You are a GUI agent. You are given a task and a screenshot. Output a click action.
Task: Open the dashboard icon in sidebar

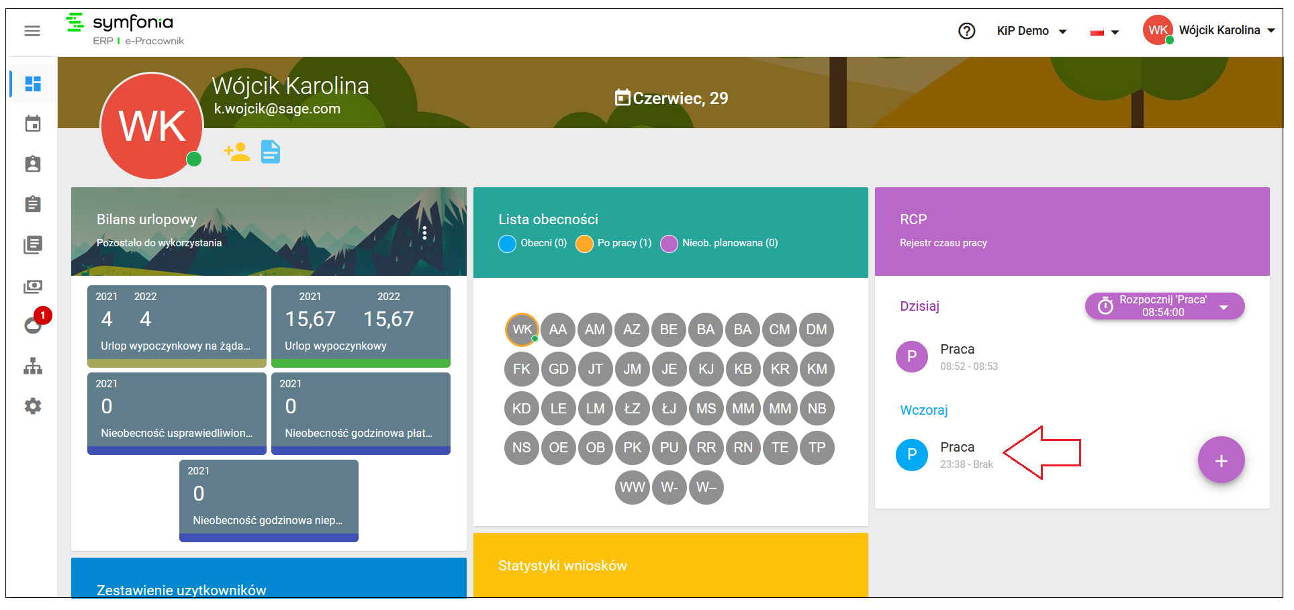click(x=33, y=84)
